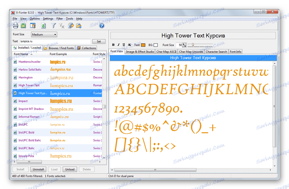Open the Tools menu

point(70,18)
